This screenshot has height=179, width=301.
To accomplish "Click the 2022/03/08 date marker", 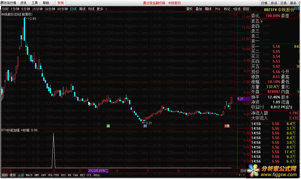I will [x=98, y=171].
